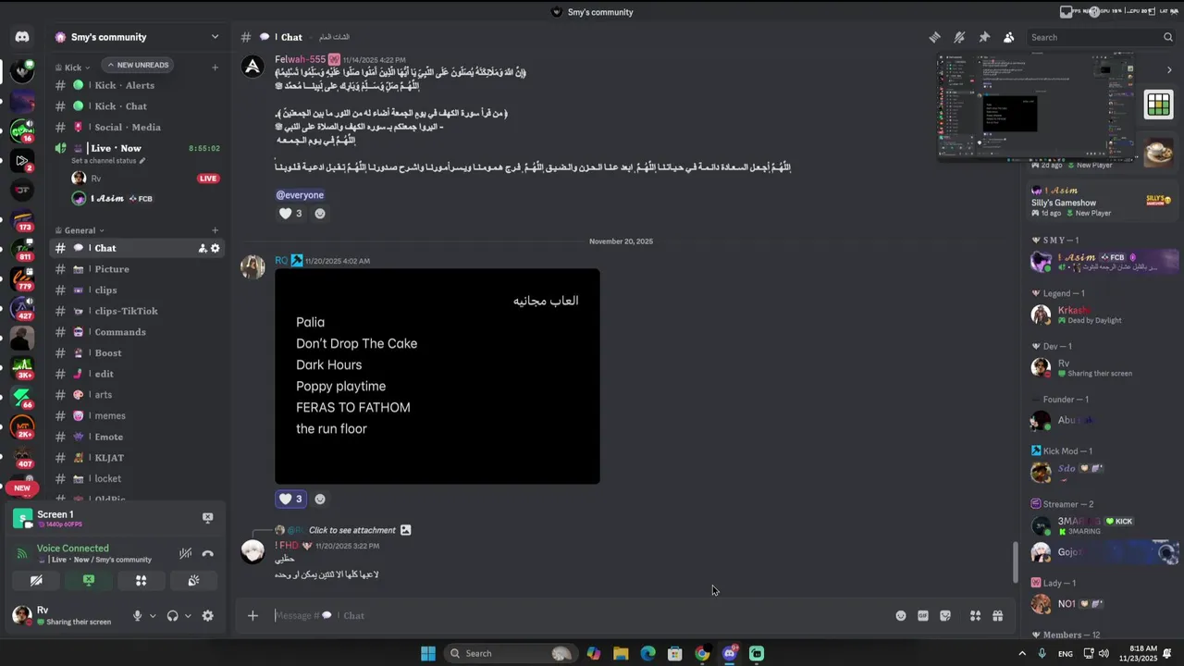
Task: Create invite for Chat channel
Action: pos(202,248)
